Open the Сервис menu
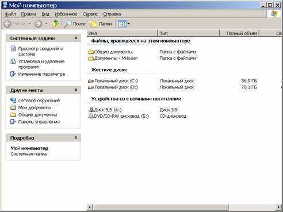Image resolution: width=283 pixels, height=212 pixels. tap(90, 14)
